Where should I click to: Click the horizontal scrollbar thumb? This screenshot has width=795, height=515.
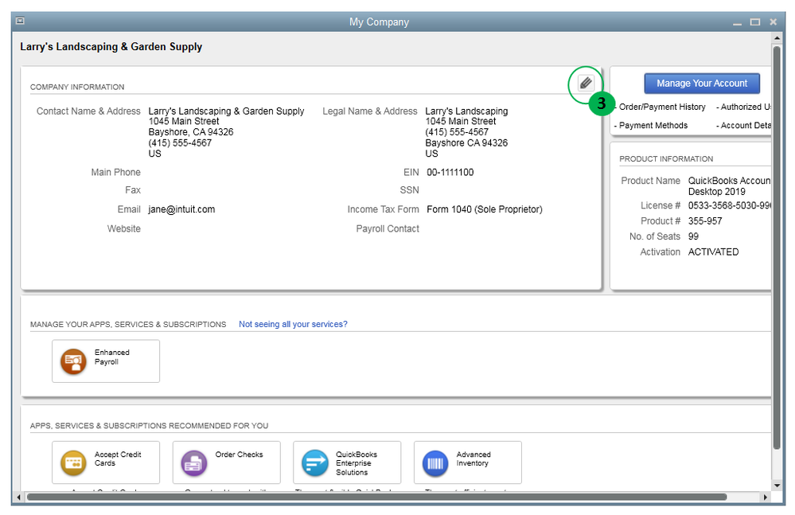point(376,497)
